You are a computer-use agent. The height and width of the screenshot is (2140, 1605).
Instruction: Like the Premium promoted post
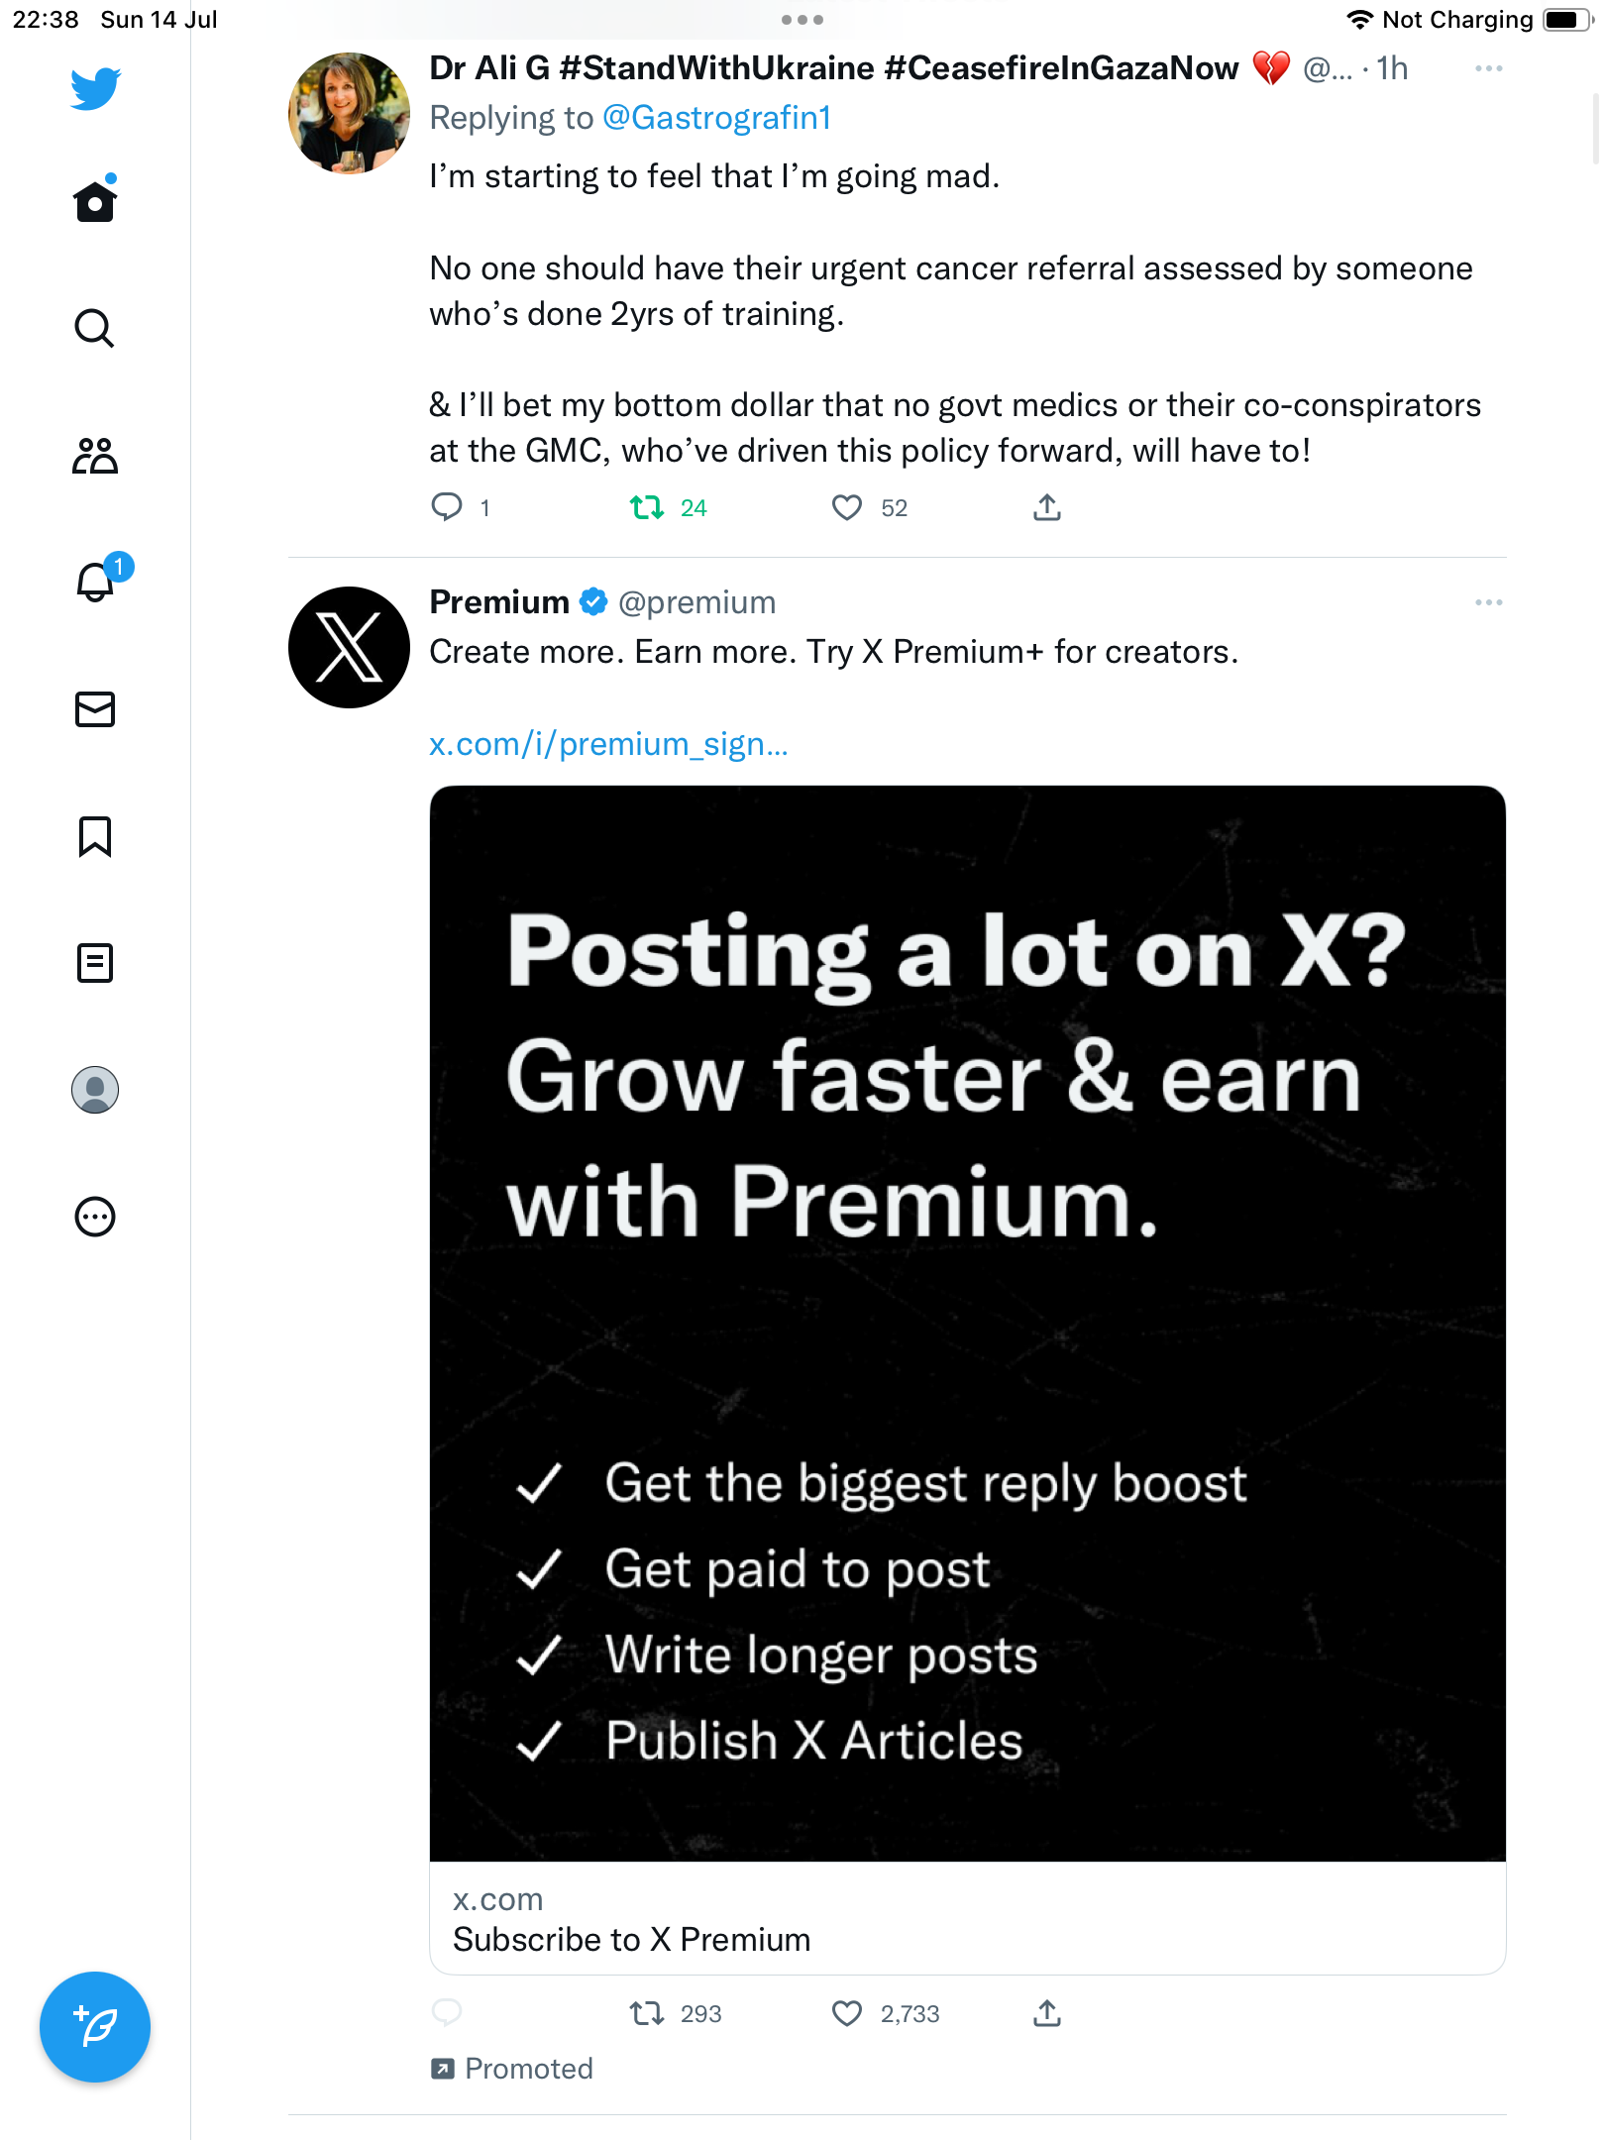point(847,2013)
